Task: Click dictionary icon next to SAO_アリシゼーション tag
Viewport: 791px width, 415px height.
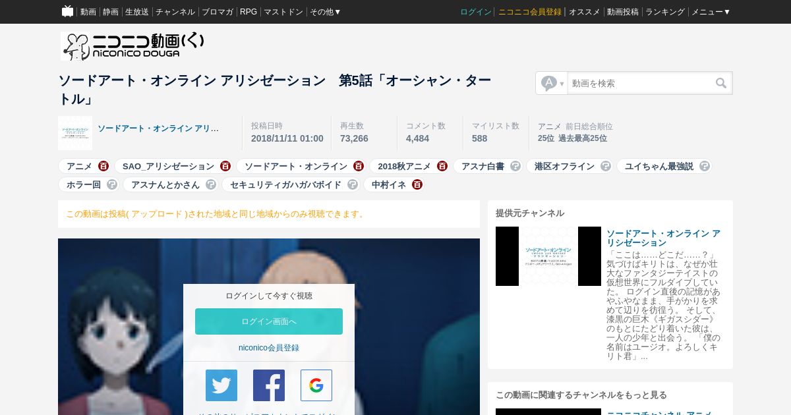Action: pyautogui.click(x=225, y=166)
